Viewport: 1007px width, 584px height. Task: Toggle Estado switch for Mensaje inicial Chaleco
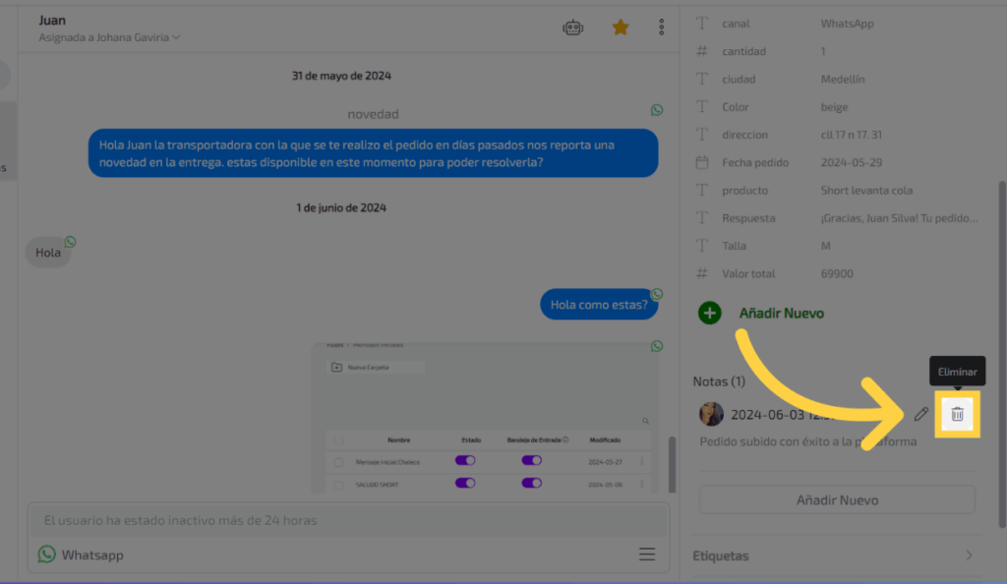click(x=465, y=460)
